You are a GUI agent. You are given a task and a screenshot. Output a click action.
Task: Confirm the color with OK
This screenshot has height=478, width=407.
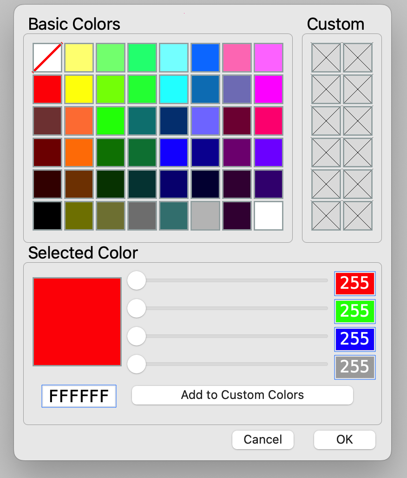tap(345, 439)
